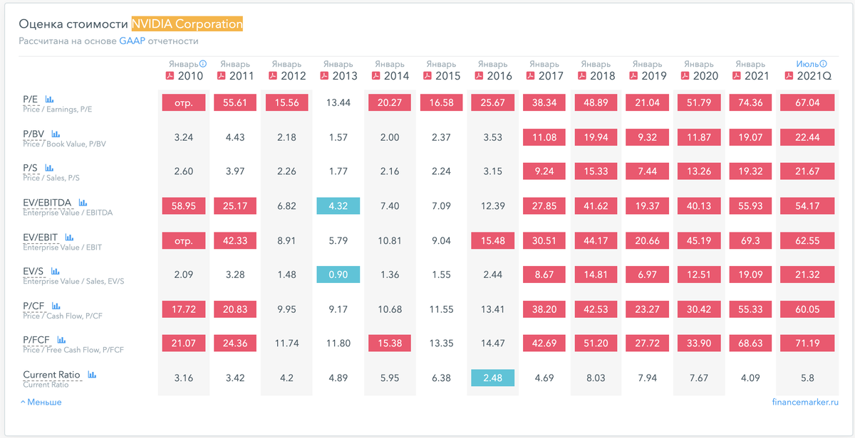Screen dimensions: 855x438
Task: Select the P/S value 15.33 for 2018
Action: tap(596, 171)
